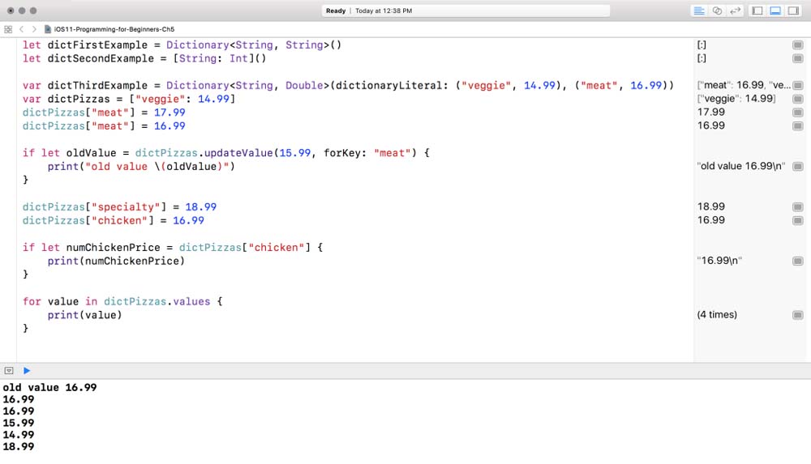The width and height of the screenshot is (811, 464).
Task: Run the playground with the blue play button
Action: (x=27, y=370)
